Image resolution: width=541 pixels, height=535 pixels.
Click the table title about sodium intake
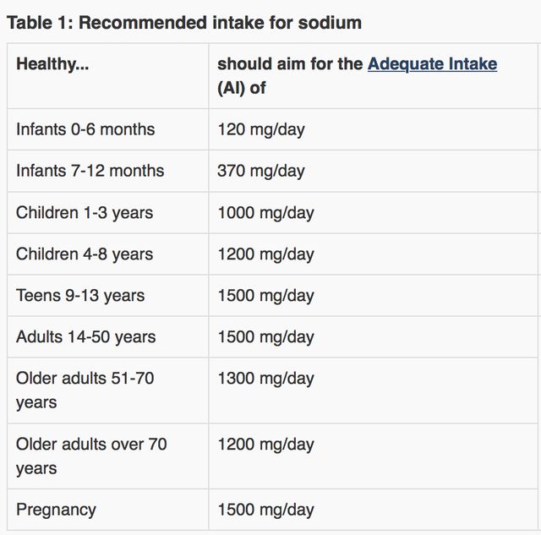click(x=184, y=23)
